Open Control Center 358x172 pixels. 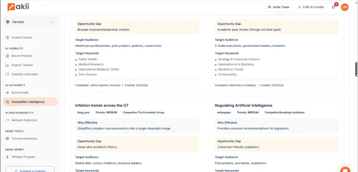[21, 37]
